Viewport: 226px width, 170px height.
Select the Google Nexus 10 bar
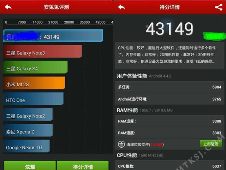tap(26, 146)
